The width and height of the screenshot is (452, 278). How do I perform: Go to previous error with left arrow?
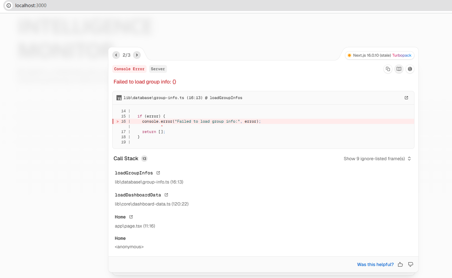coord(116,55)
